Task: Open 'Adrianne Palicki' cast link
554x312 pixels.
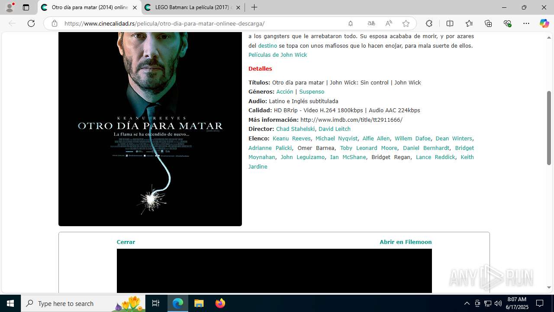Action: (270, 148)
